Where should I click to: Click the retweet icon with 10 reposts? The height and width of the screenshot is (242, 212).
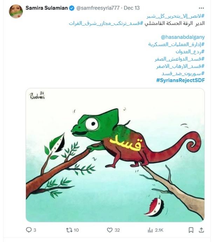pos(69,230)
